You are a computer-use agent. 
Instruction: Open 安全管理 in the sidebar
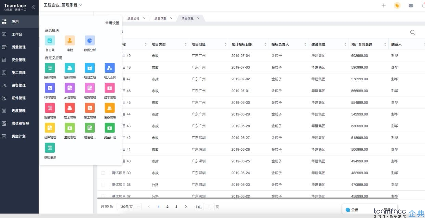[x=19, y=60]
